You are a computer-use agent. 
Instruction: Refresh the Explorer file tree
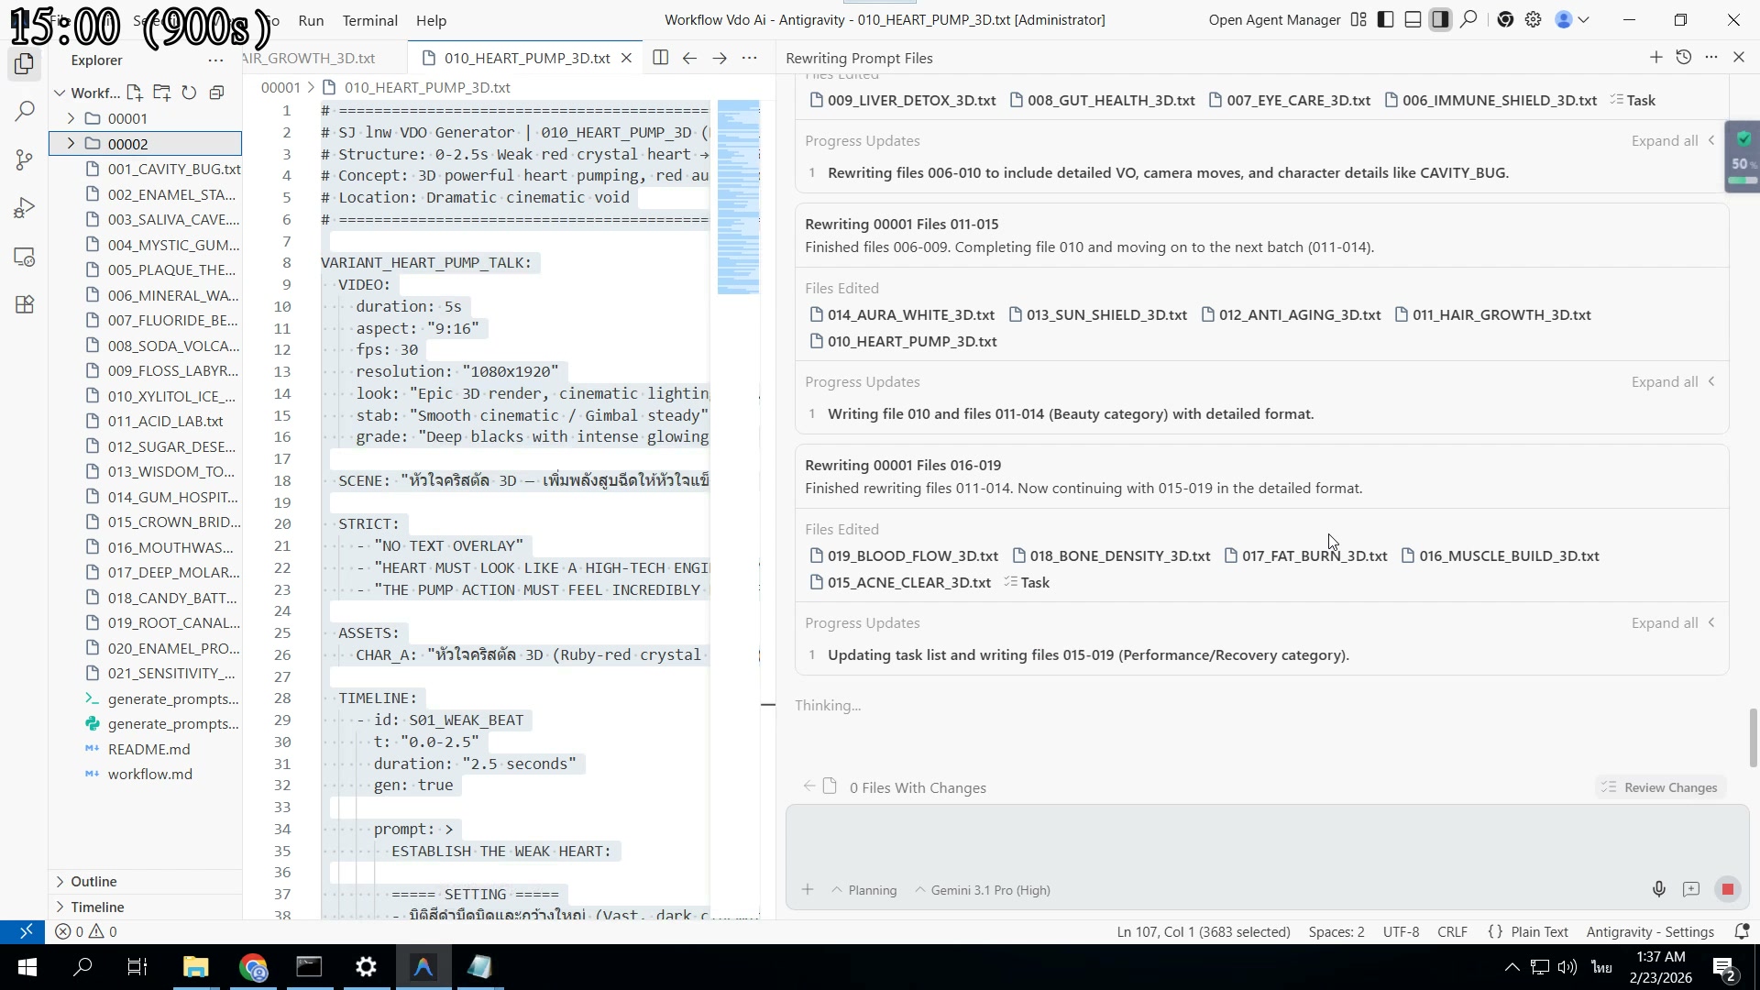tap(189, 93)
